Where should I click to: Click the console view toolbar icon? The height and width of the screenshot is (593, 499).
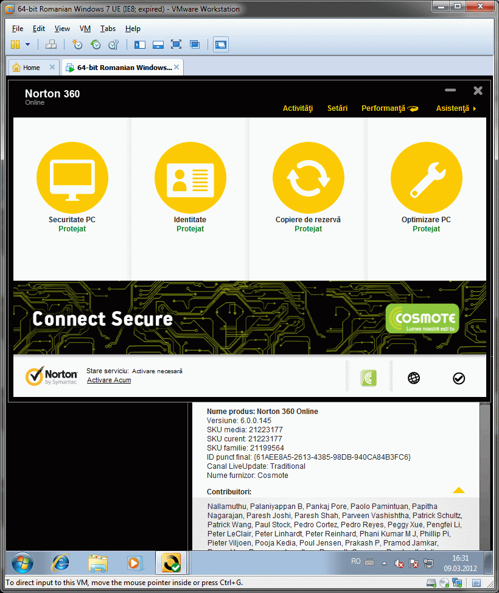pos(220,44)
